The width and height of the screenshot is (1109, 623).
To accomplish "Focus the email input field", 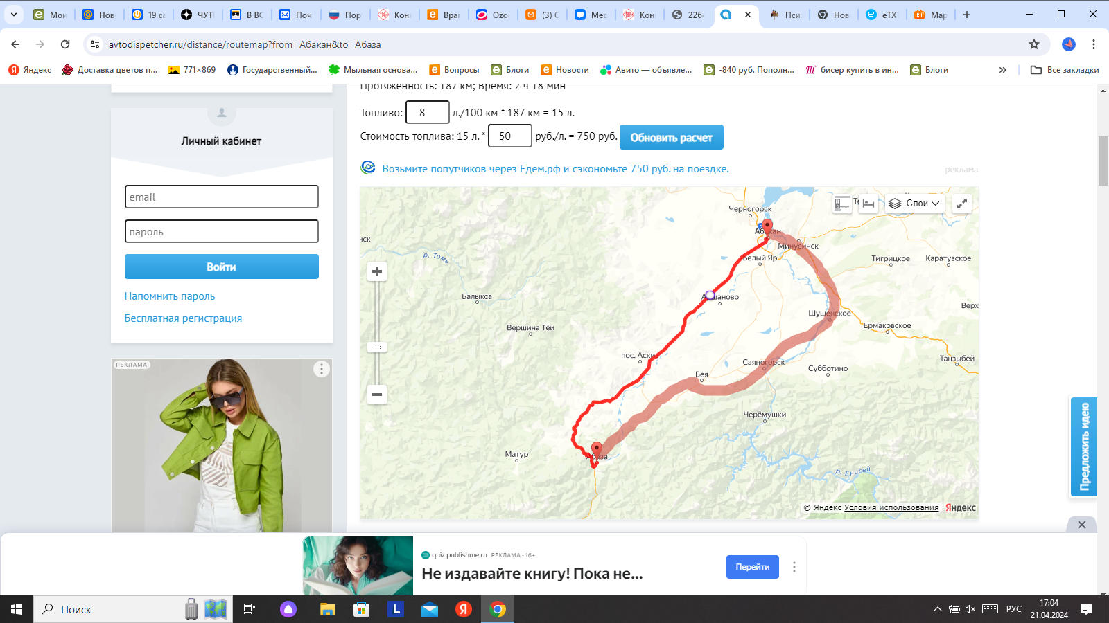I will [x=222, y=197].
